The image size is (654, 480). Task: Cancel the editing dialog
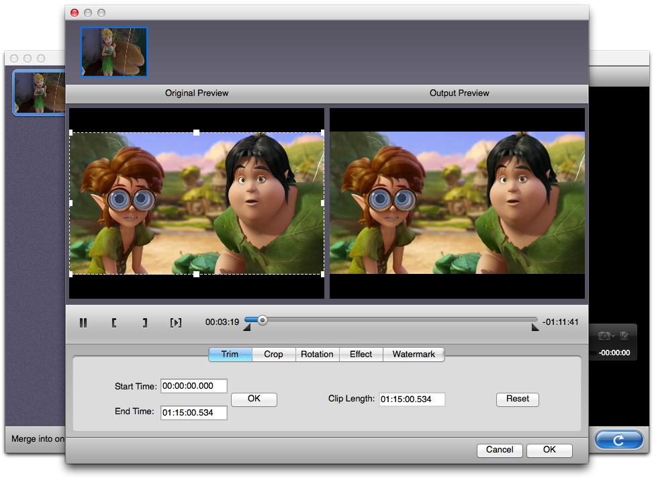[500, 450]
